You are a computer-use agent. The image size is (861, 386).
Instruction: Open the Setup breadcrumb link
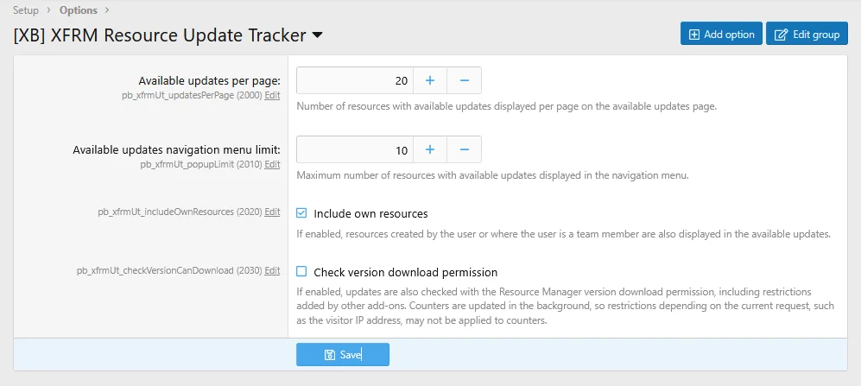26,10
